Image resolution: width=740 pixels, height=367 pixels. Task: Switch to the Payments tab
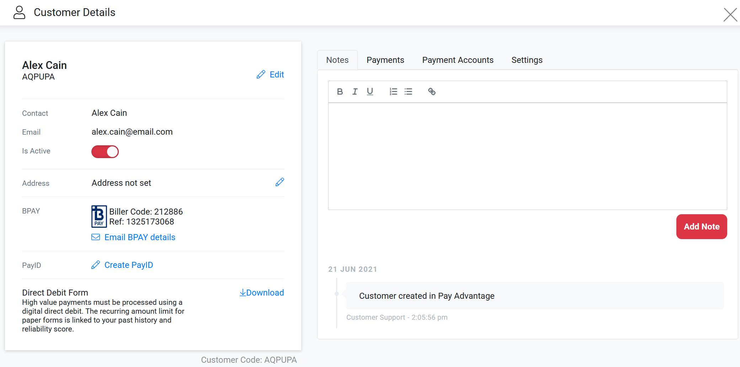(385, 60)
